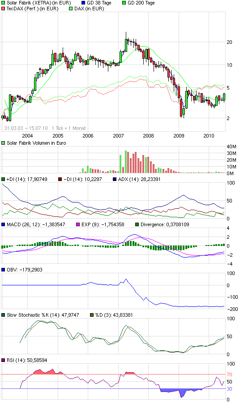This screenshot has width=244, height=409.
Task: Click the navy ADX (14) legend swatch
Action: [x=115, y=179]
